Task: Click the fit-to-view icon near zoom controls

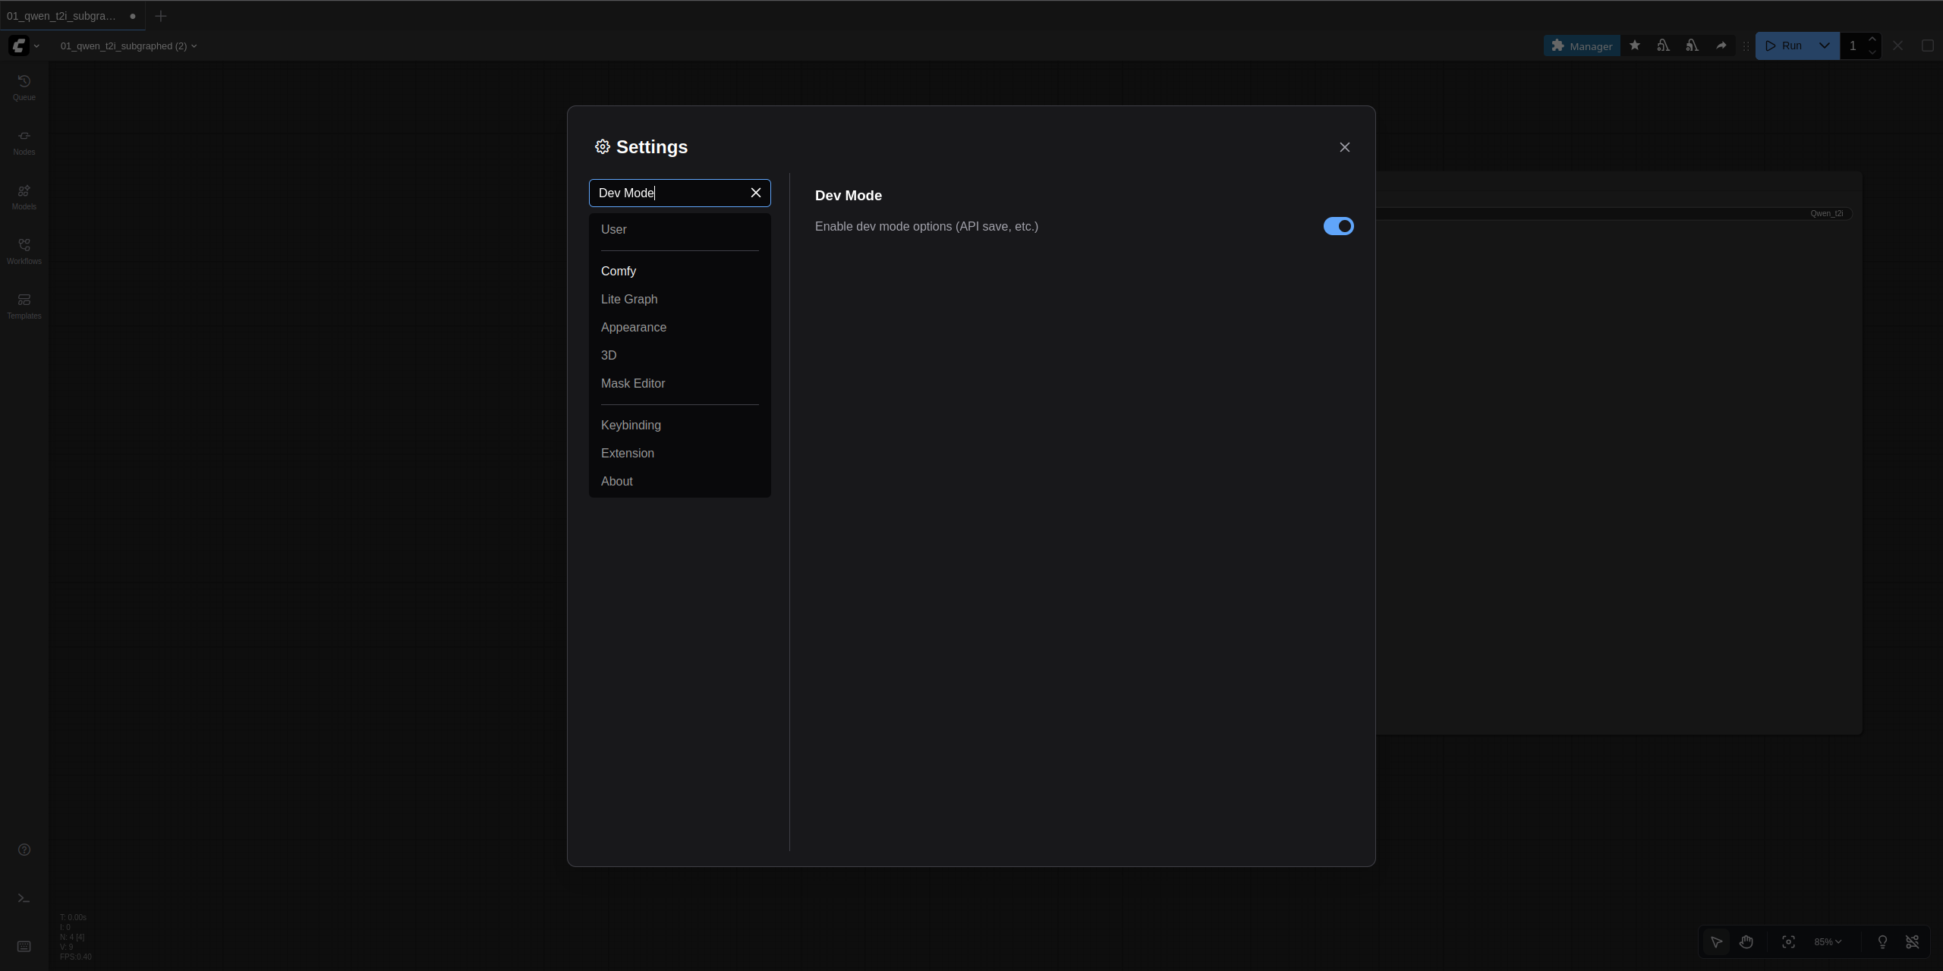Action: pyautogui.click(x=1787, y=941)
